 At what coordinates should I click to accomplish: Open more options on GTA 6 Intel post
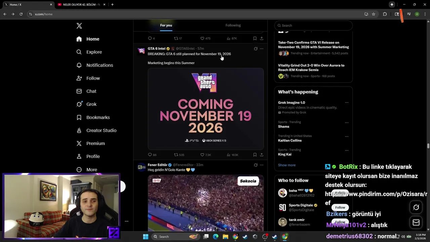point(262,49)
